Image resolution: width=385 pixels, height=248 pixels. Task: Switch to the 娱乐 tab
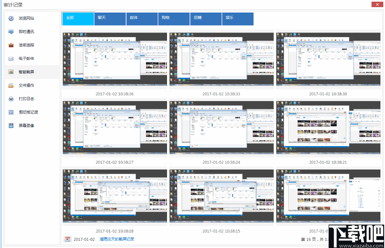[x=238, y=19]
